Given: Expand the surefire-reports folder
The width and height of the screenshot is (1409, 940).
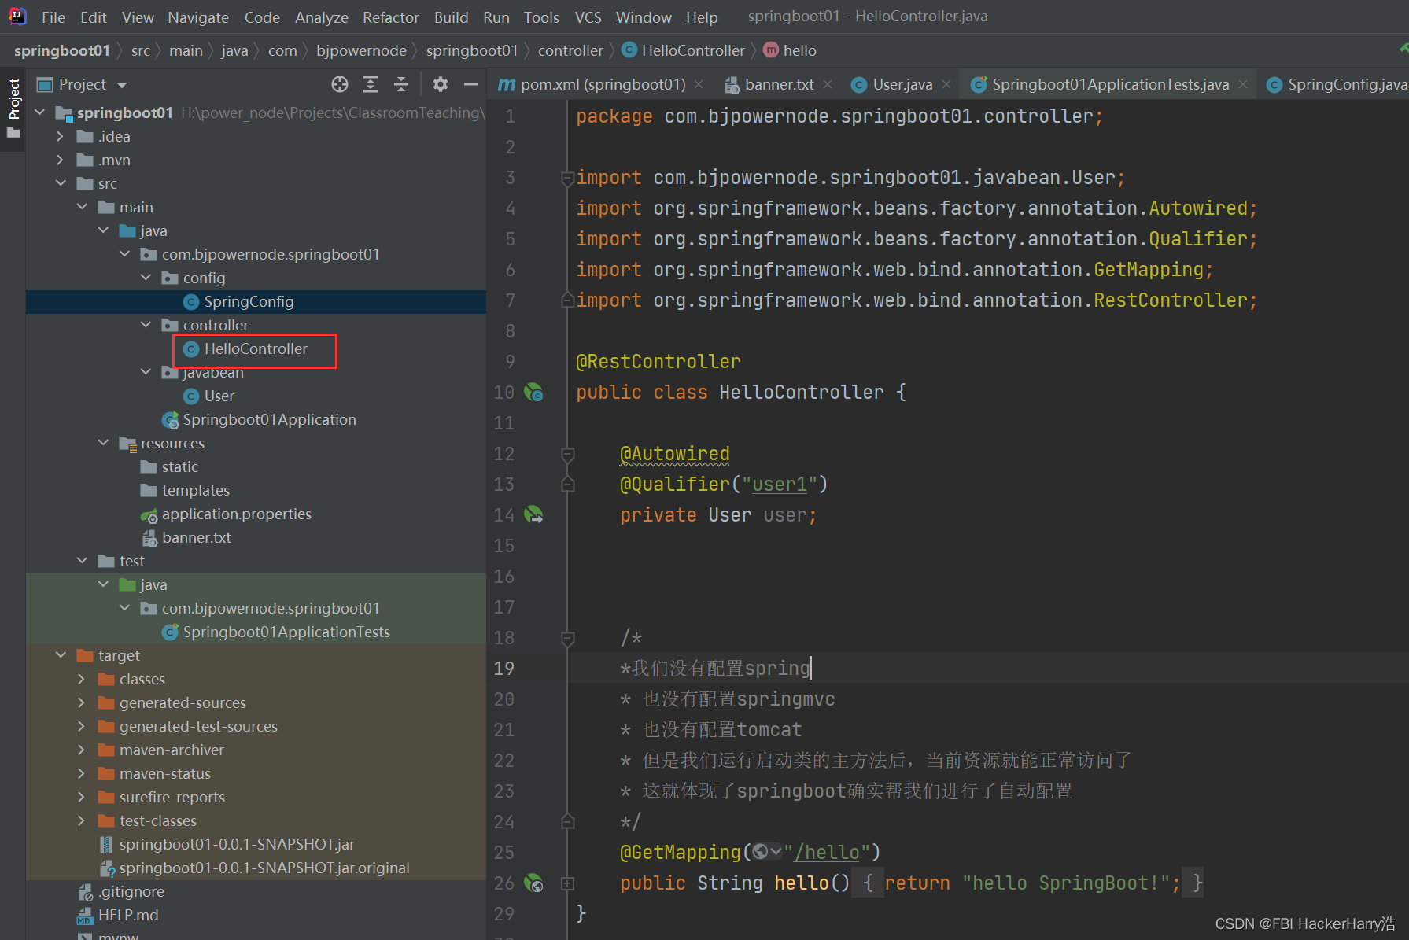Looking at the screenshot, I should pyautogui.click(x=82, y=797).
